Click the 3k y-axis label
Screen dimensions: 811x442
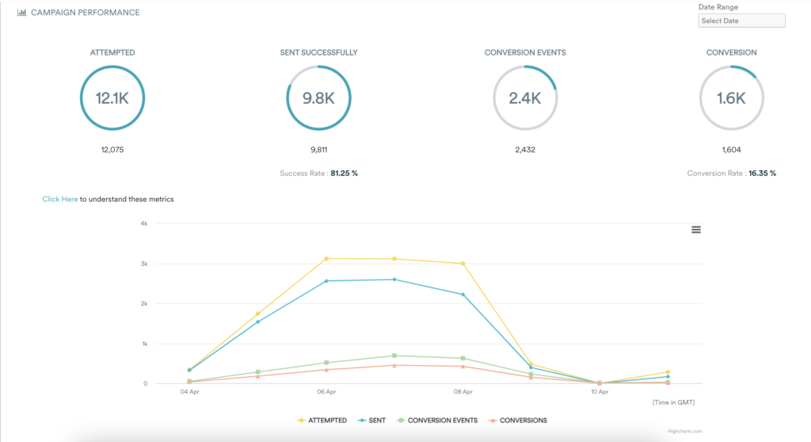144,264
